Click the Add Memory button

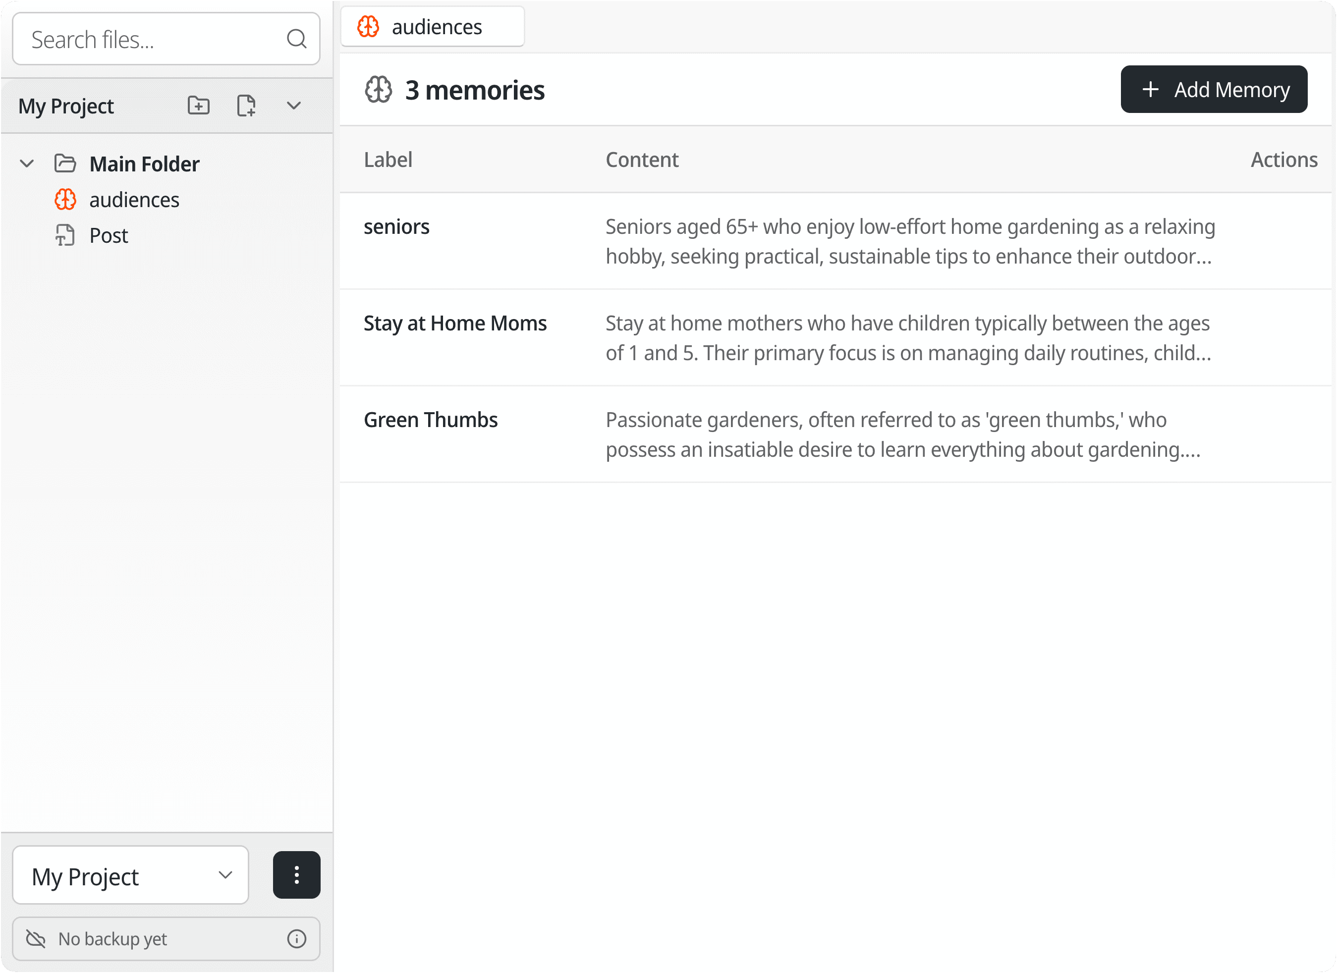coord(1213,90)
